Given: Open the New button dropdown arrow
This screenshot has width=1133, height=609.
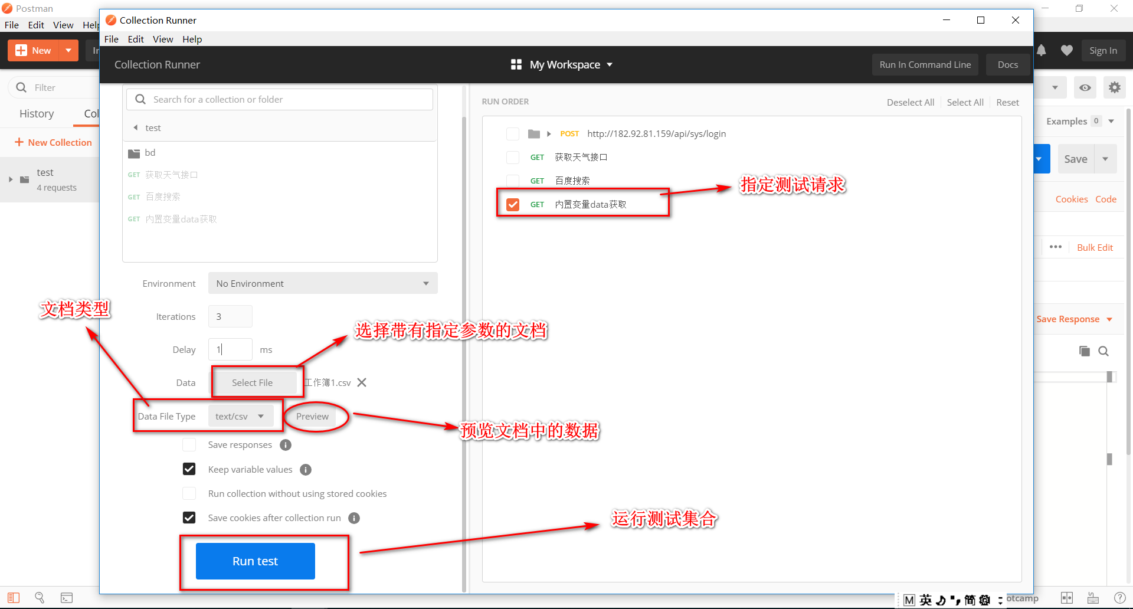Looking at the screenshot, I should pyautogui.click(x=68, y=51).
